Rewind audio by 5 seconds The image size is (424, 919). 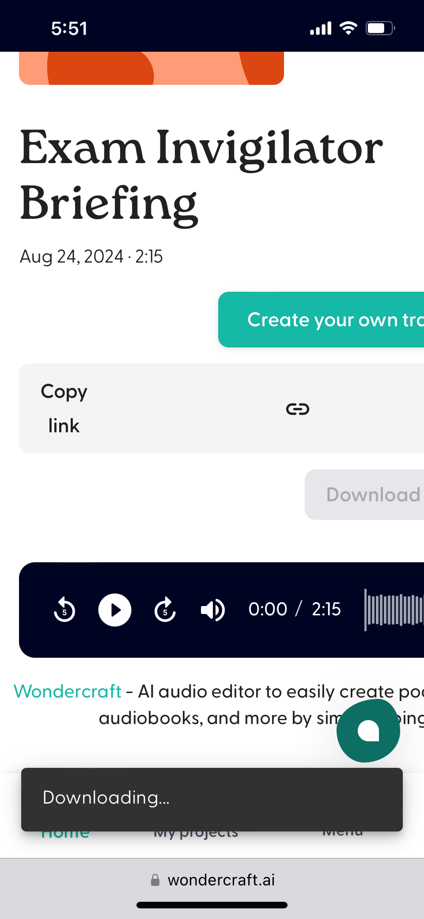(x=64, y=610)
